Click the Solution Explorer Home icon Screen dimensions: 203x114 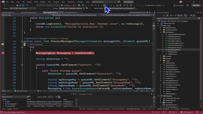[164, 16]
